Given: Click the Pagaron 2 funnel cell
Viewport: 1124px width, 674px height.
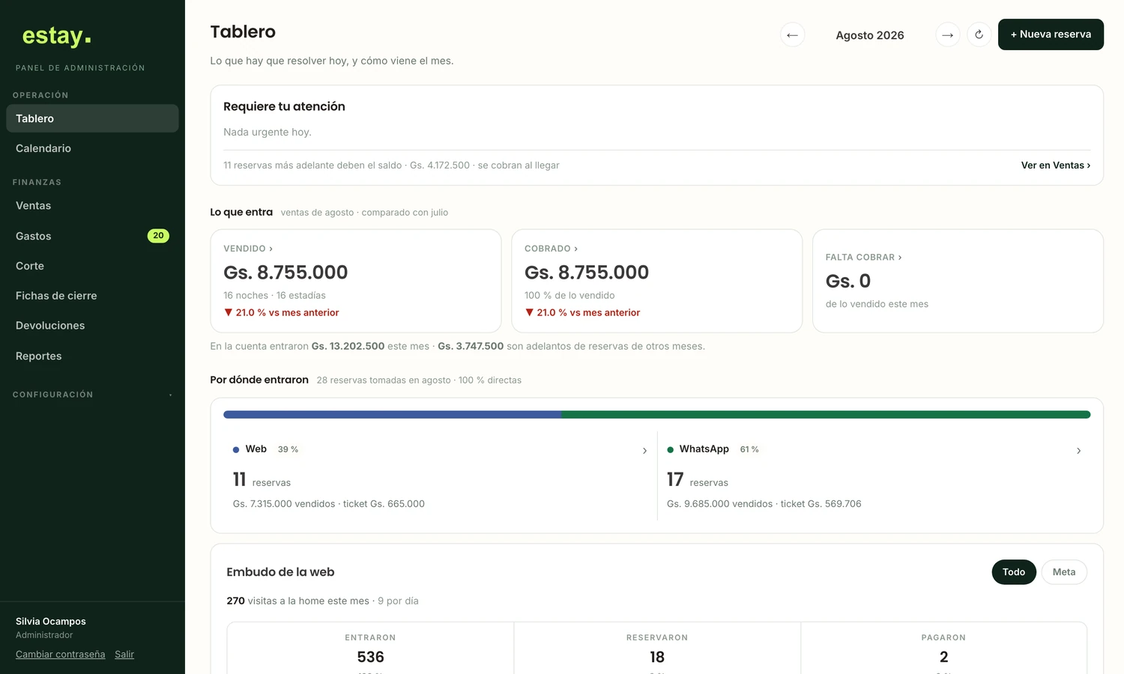Looking at the screenshot, I should [944, 649].
